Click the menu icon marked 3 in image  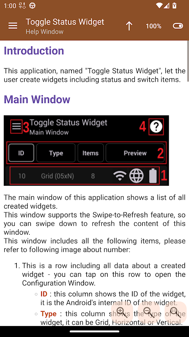pyautogui.click(x=16, y=127)
